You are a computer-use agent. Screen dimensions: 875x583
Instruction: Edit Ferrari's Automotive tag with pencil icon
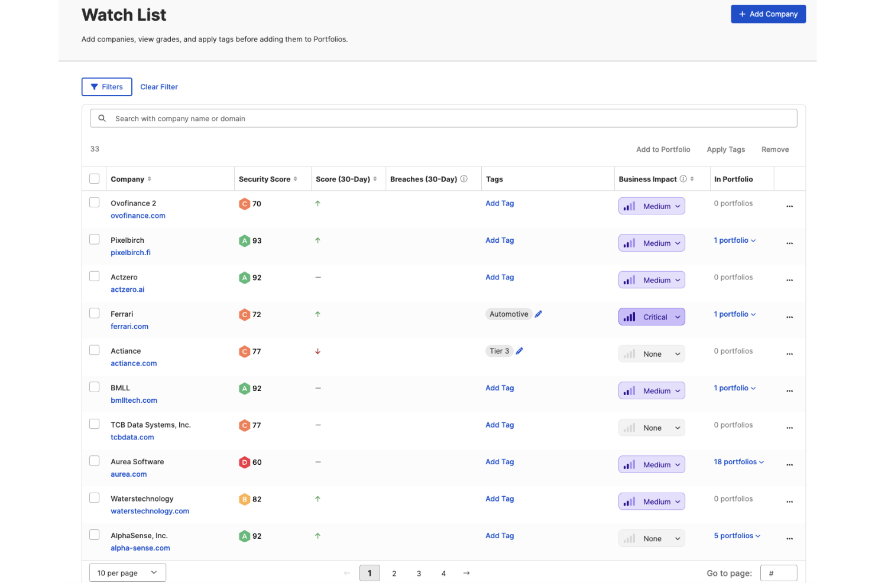539,314
